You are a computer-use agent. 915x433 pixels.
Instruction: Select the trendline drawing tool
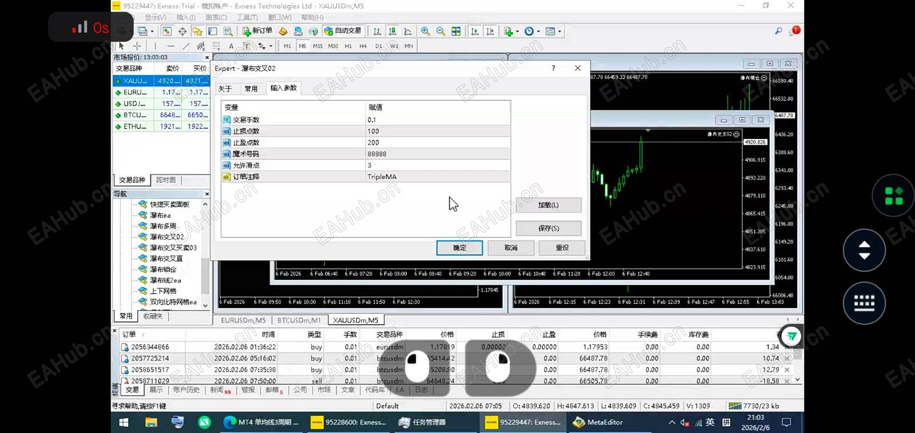click(186, 46)
